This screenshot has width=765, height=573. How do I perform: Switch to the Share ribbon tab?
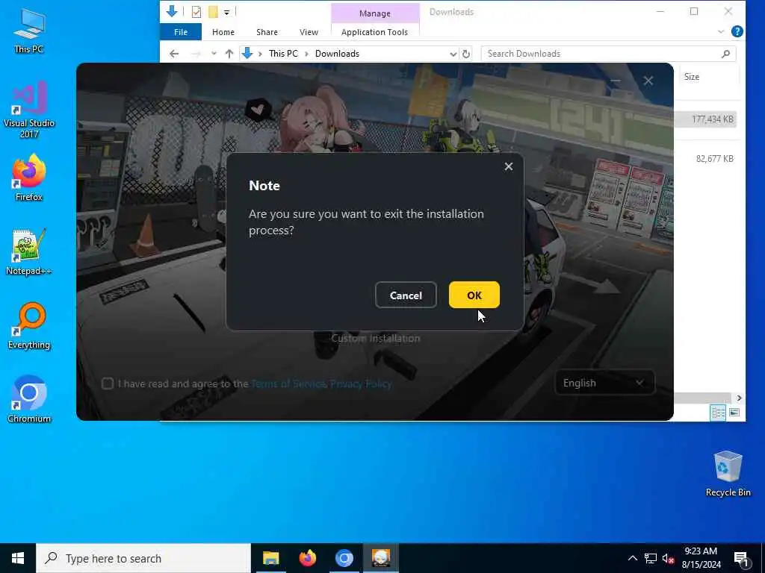pos(267,32)
